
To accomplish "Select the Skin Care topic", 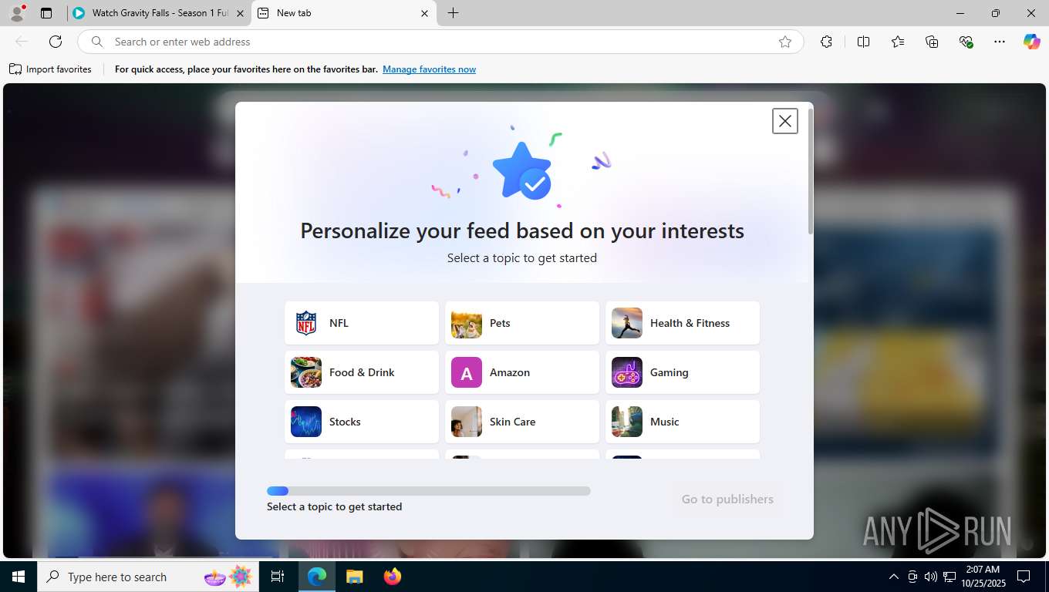I will click(522, 422).
